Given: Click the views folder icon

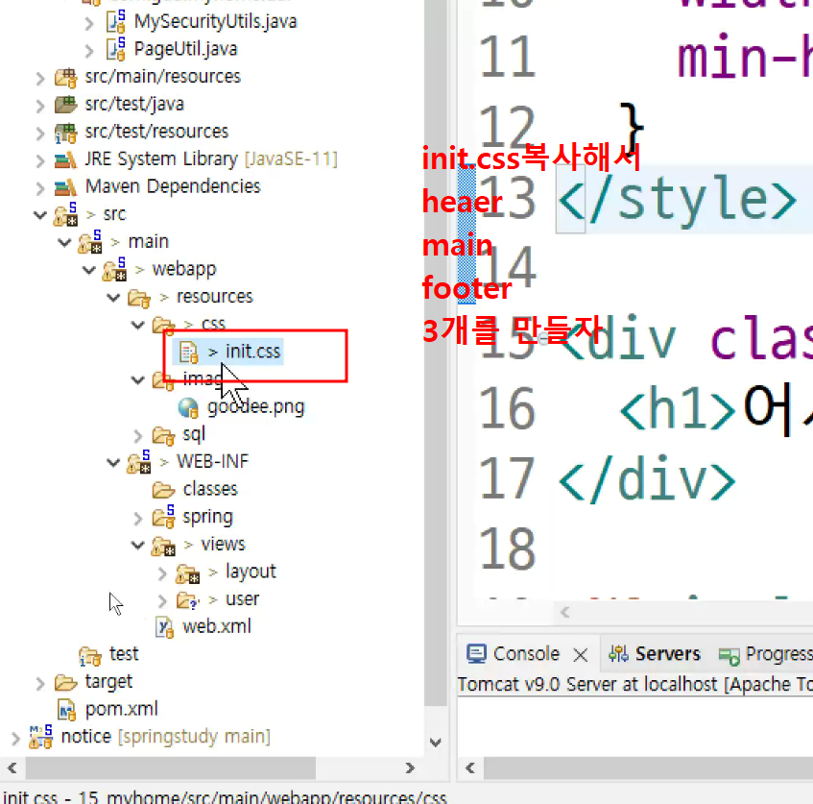Looking at the screenshot, I should pyautogui.click(x=163, y=545).
